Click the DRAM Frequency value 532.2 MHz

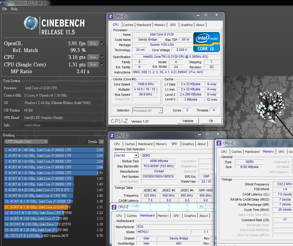point(283,184)
